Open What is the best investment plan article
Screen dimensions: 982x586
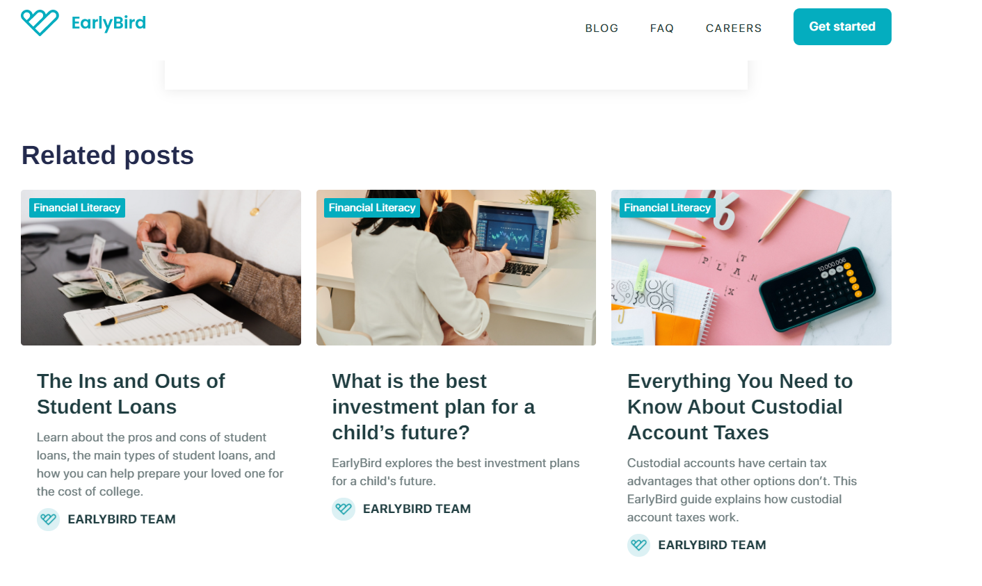(433, 407)
